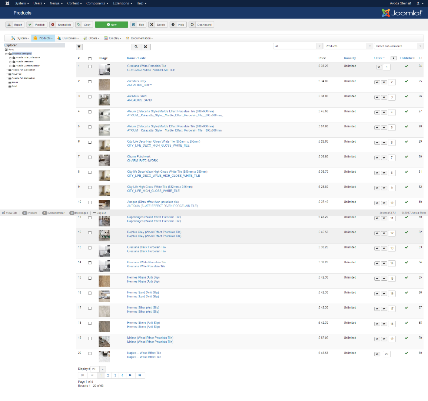Select Brand in Explorer tree
Viewport: 428px width, 401px height.
click(x=15, y=82)
